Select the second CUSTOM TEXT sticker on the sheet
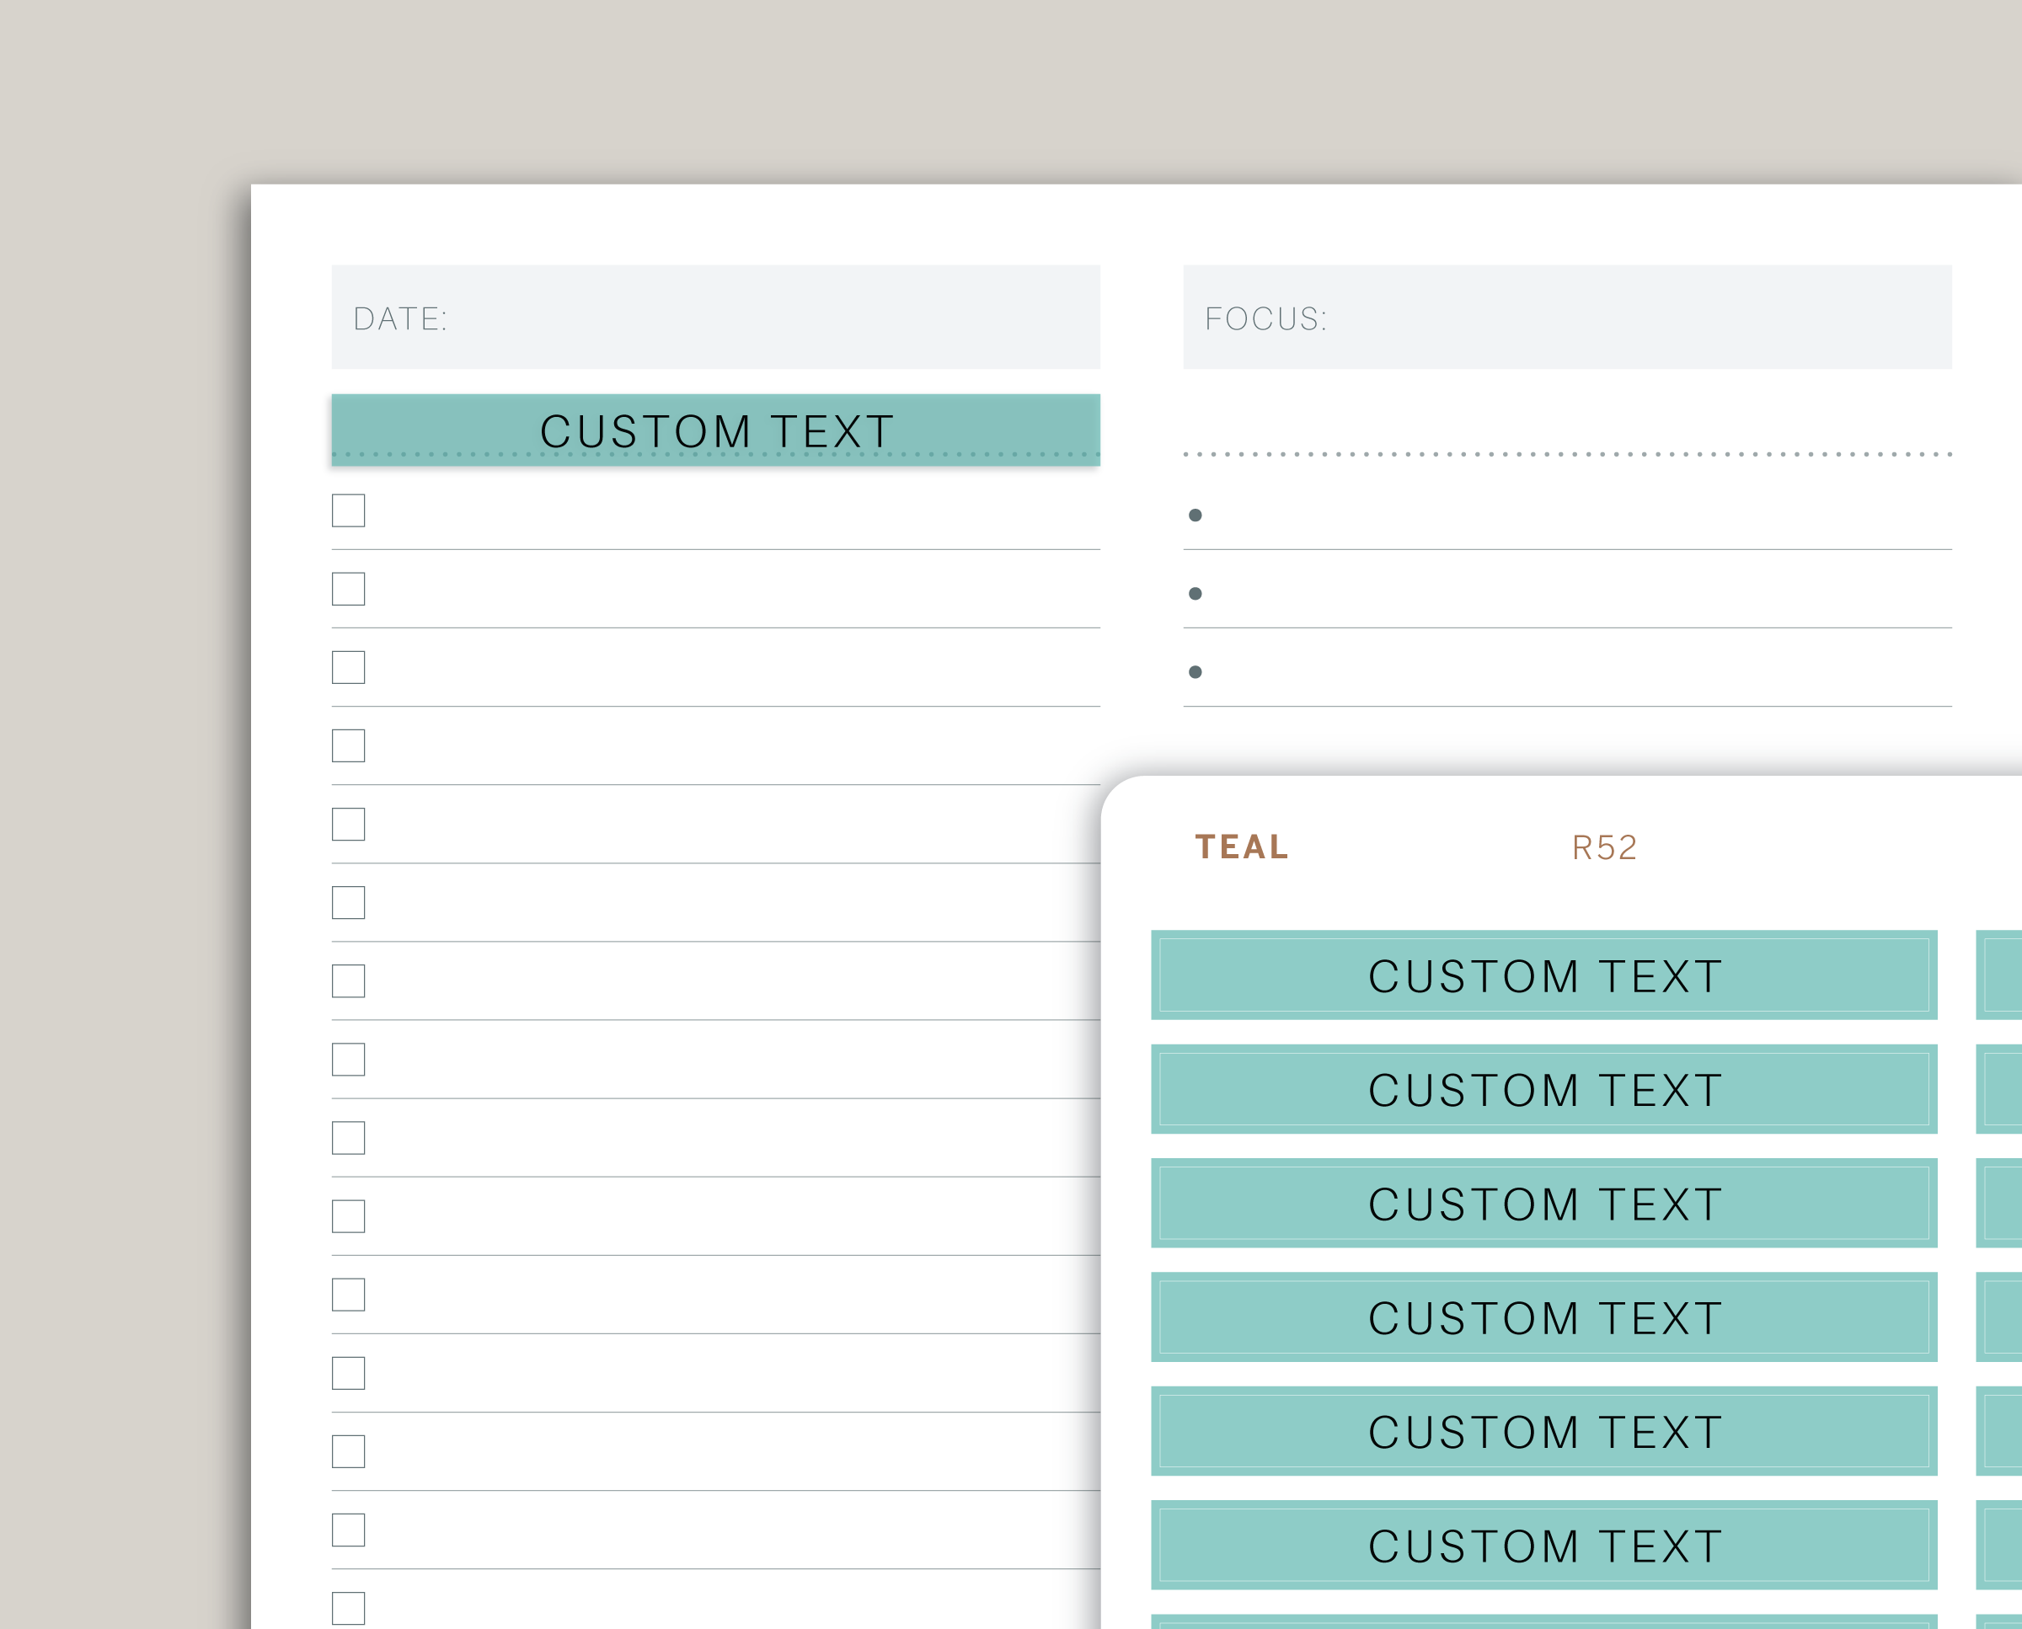Viewport: 2022px width, 1629px height. point(1543,1088)
